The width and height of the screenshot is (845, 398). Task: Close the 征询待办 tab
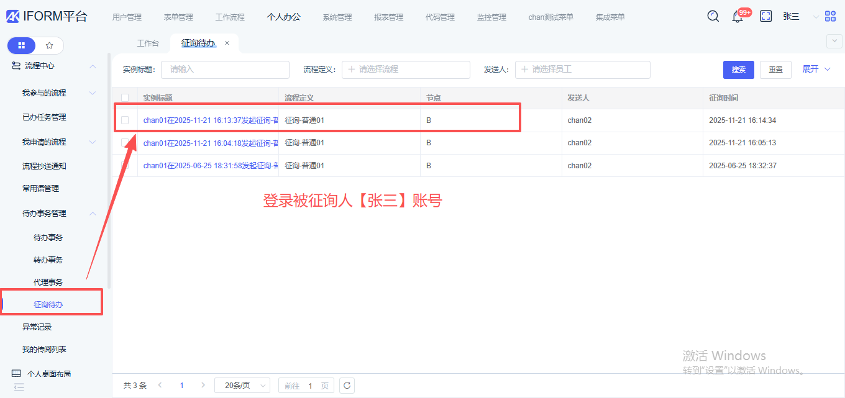(x=227, y=43)
